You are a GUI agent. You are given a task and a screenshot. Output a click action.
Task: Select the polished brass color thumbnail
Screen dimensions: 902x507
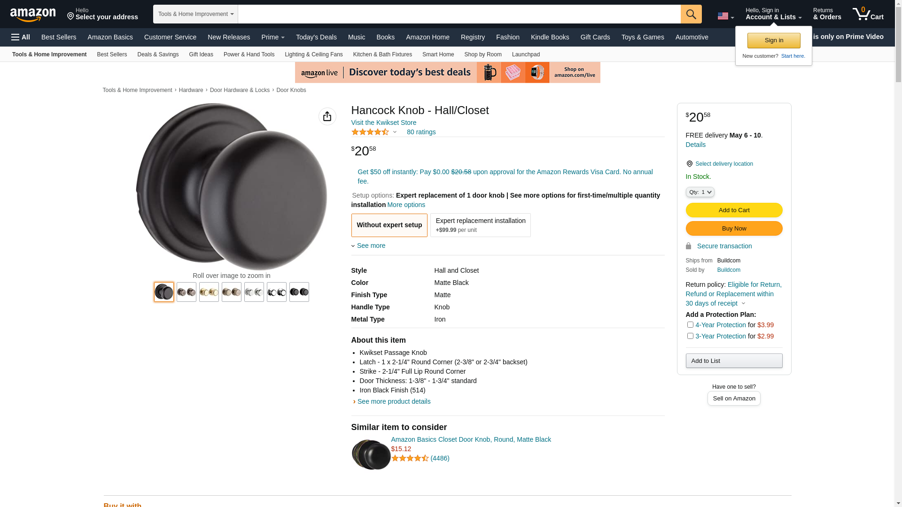[209, 292]
